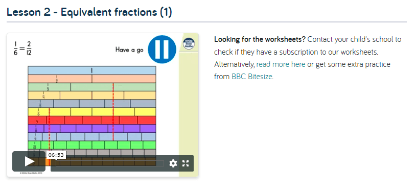The width and height of the screenshot is (416, 193).
Task: Play the Equivalent fractions video
Action: click(29, 161)
